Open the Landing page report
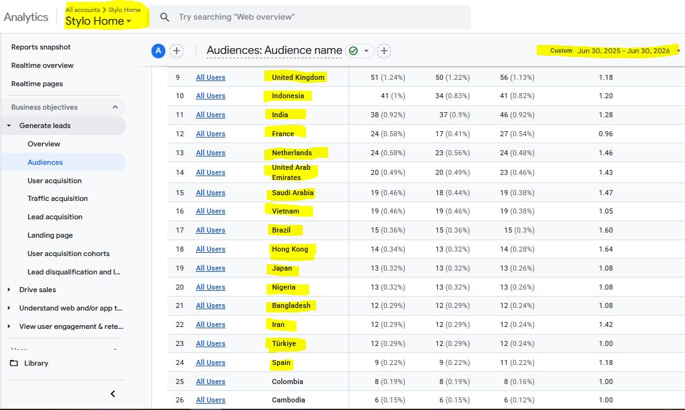 (50, 235)
